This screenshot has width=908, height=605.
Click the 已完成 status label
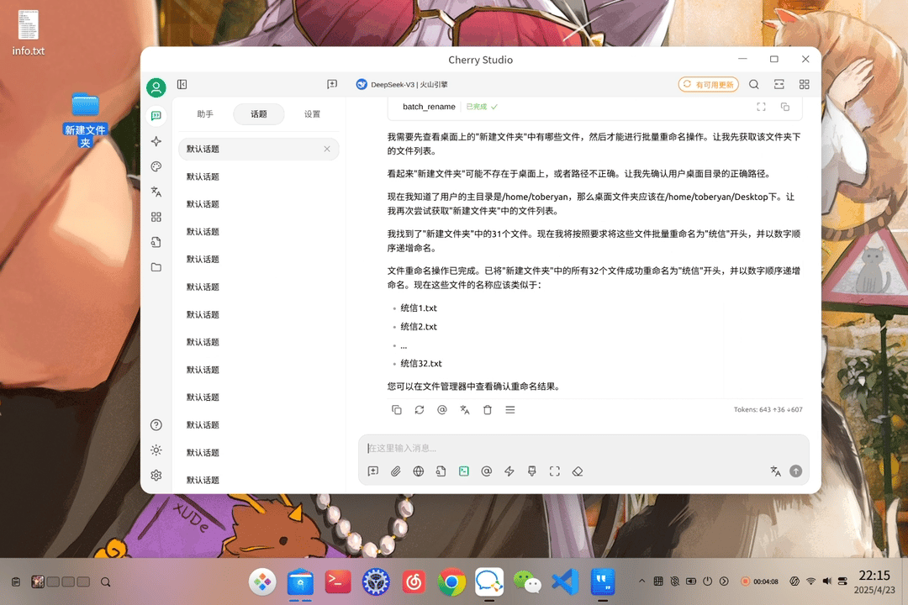pyautogui.click(x=481, y=107)
